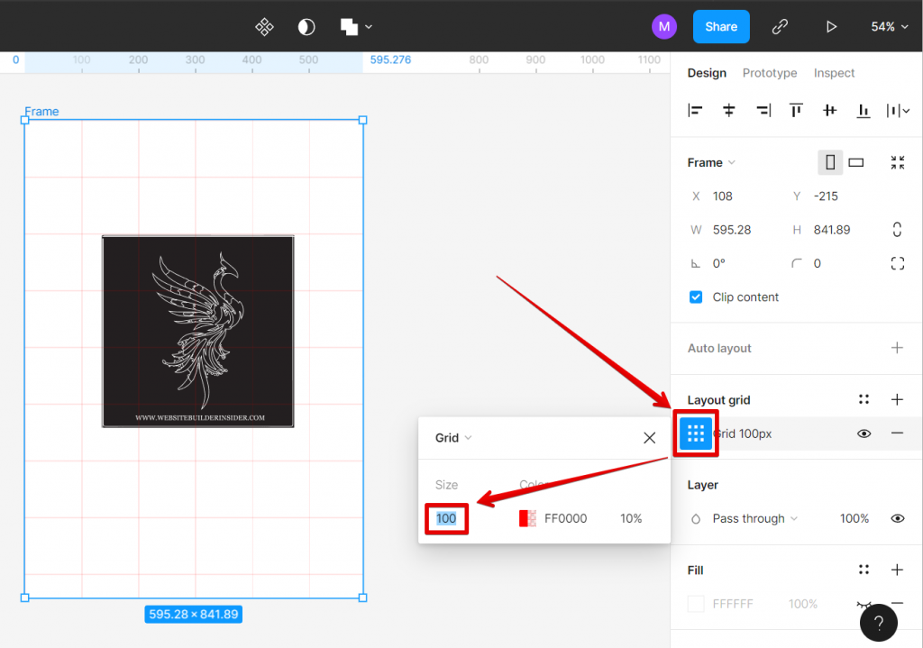Expand the Pass through blend mode dropdown

coord(754,518)
